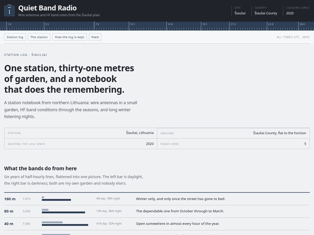
Task: Click What the bands do from here heading
Action: coord(41,168)
